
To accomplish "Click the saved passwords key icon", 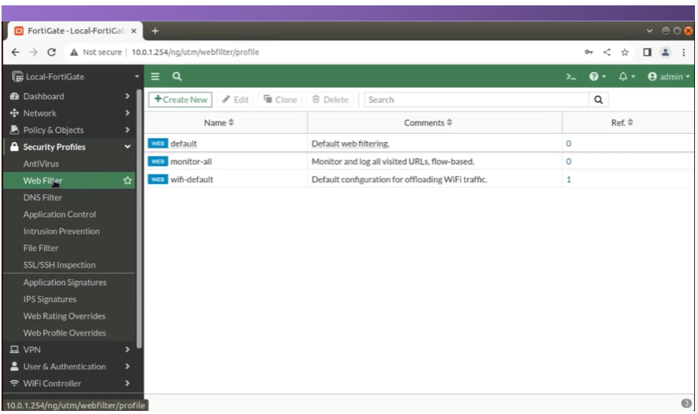I will point(589,52).
